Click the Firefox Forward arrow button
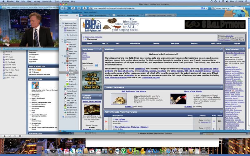This screenshot has height=156, width=250. coord(66,8)
